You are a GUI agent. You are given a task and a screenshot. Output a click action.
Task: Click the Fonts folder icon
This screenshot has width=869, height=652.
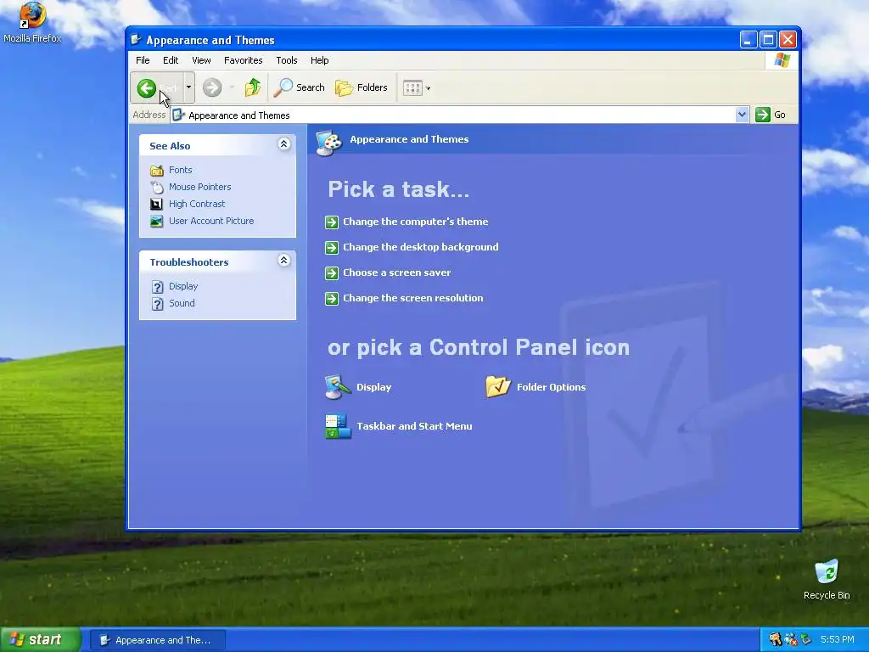[157, 170]
